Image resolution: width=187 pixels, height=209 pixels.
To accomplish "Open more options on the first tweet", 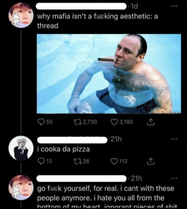I will pyautogui.click(x=174, y=6).
